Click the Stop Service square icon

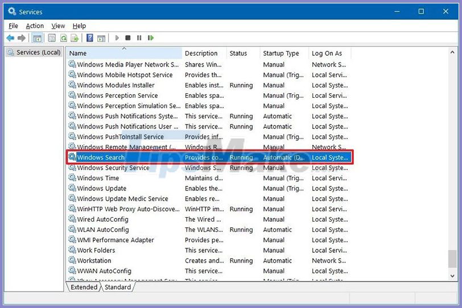pyautogui.click(x=128, y=38)
